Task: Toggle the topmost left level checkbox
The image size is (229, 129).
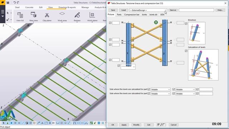Action: tap(110, 23)
